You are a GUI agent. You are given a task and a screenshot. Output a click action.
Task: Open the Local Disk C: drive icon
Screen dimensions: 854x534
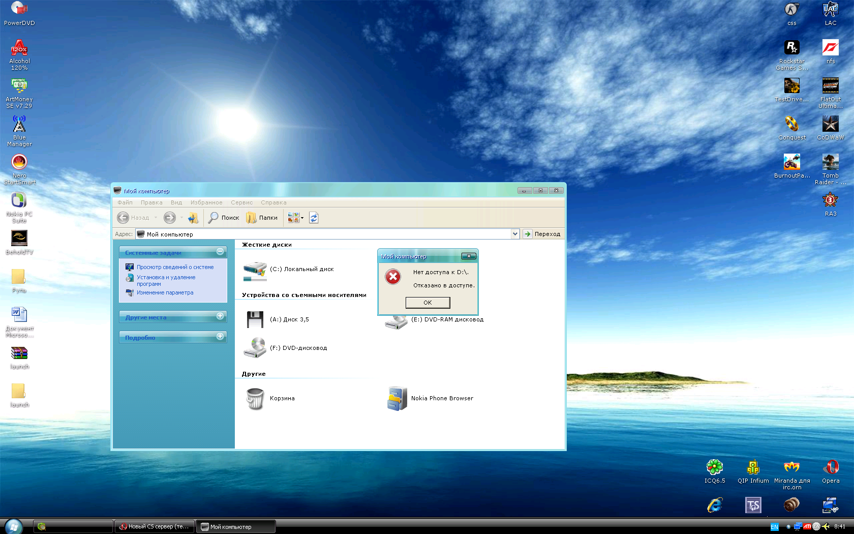coord(255,270)
